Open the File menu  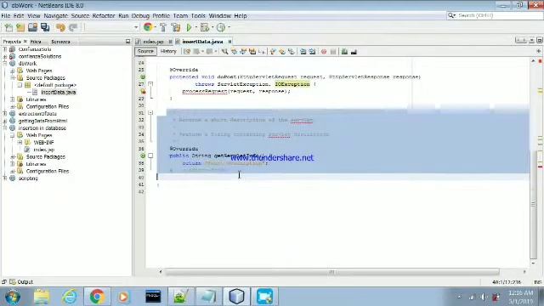tap(6, 16)
